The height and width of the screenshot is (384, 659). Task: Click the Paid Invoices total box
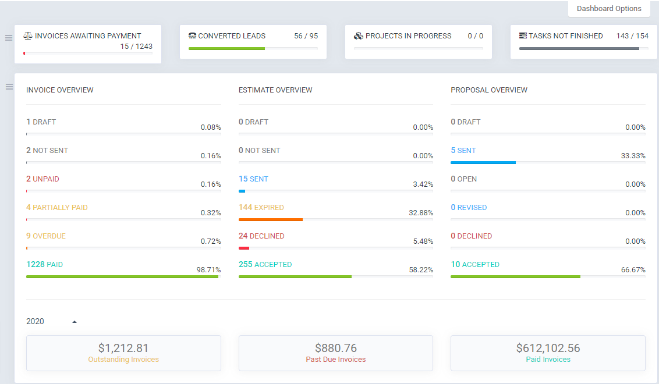pos(548,353)
